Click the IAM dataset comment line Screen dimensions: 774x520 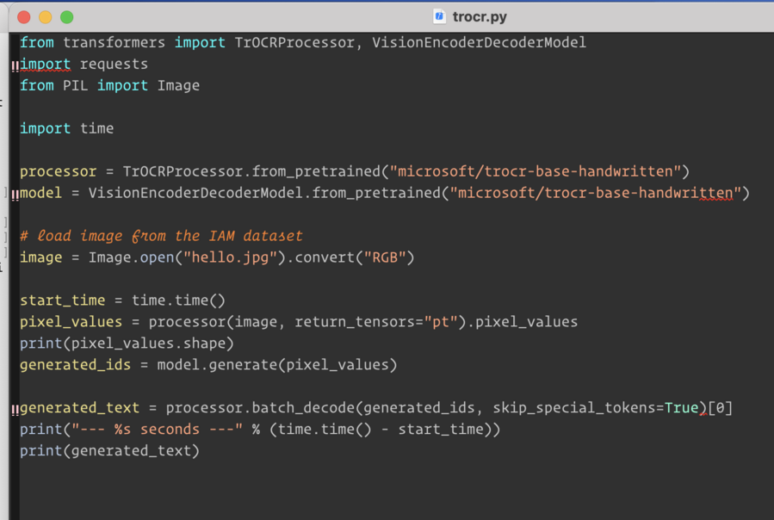(161, 236)
